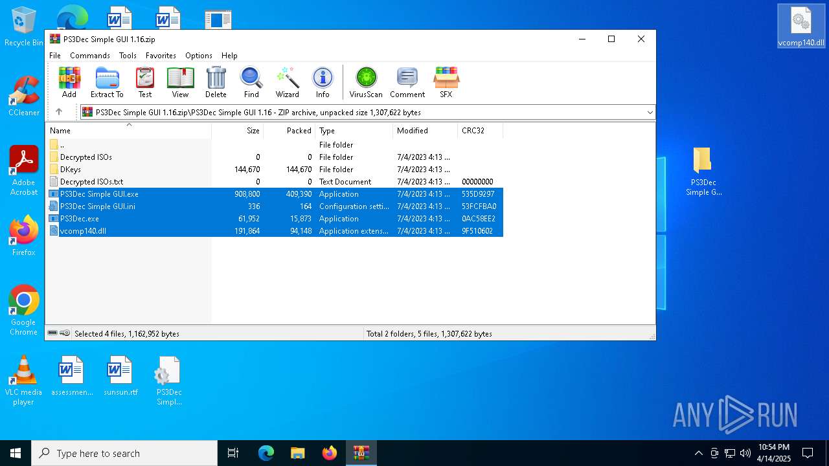
Task: Select PS3Dec.exe file row
Action: [x=275, y=219]
